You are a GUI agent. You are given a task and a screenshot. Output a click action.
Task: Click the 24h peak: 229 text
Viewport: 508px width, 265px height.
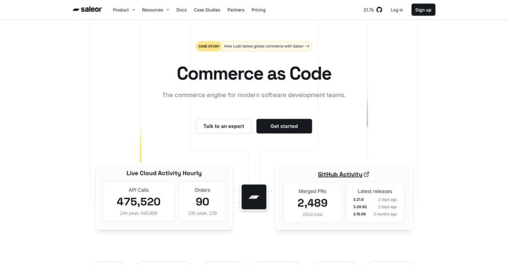202,213
